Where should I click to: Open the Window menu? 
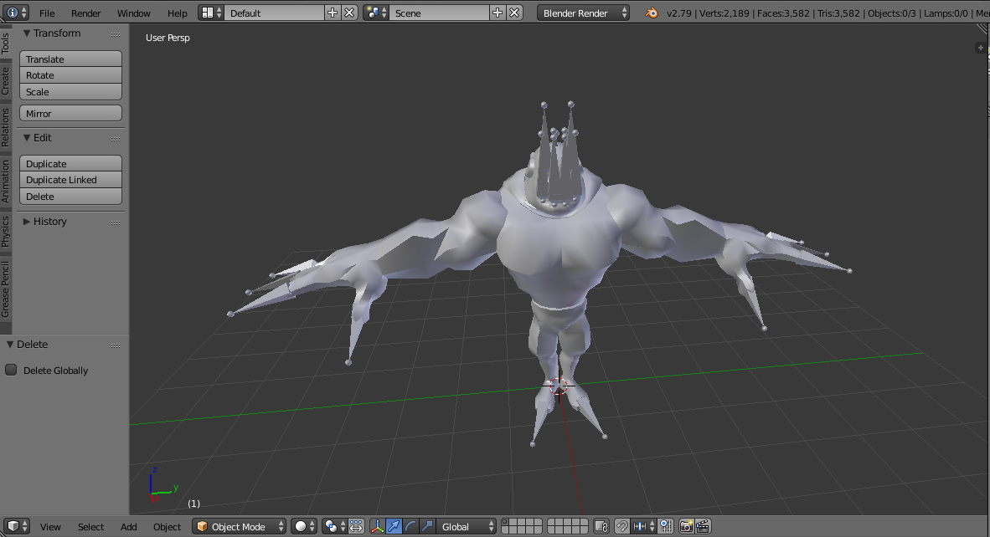tap(134, 13)
